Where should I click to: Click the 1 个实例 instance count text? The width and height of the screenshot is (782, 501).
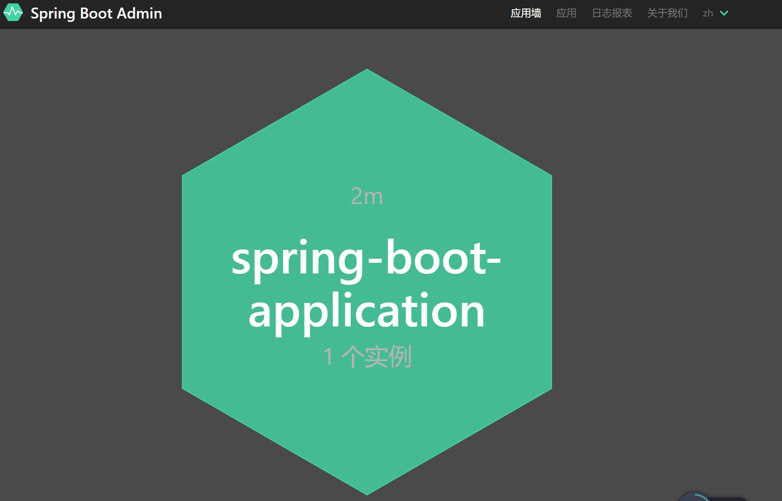coord(367,357)
